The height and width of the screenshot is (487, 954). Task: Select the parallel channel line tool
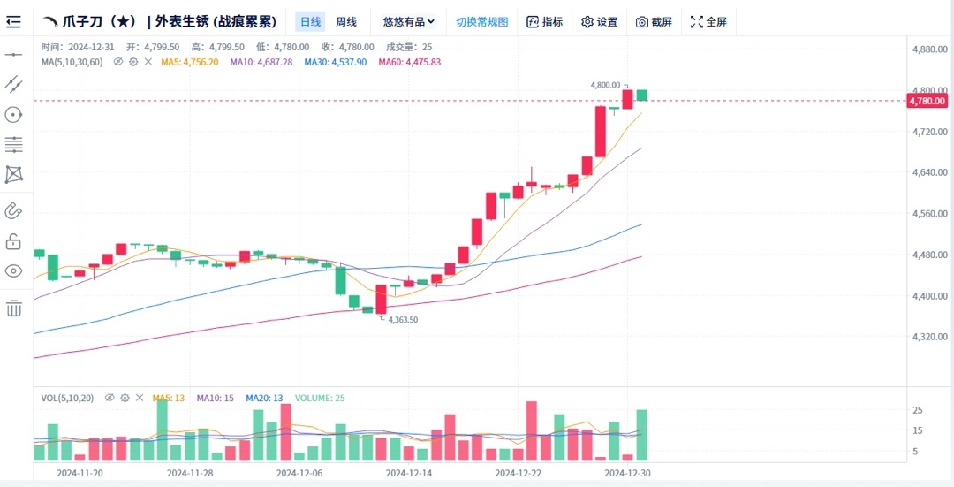point(13,84)
